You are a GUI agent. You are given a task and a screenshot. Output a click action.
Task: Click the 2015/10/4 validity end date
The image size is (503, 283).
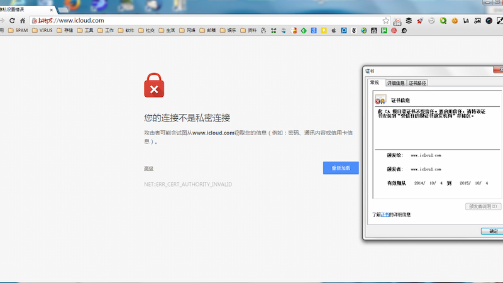474,183
